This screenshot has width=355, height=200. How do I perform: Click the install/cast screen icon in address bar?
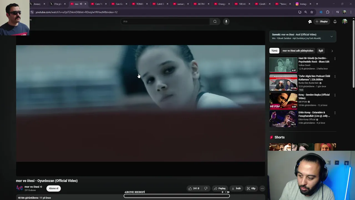click(x=300, y=12)
